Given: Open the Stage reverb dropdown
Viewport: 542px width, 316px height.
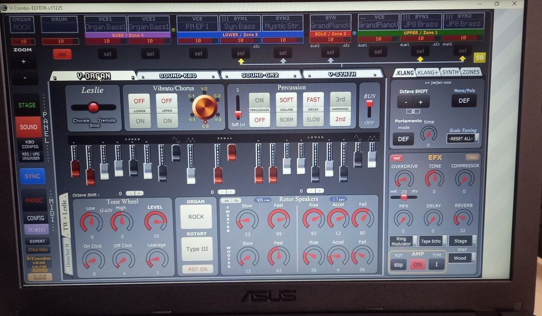Looking at the screenshot, I should (x=462, y=241).
